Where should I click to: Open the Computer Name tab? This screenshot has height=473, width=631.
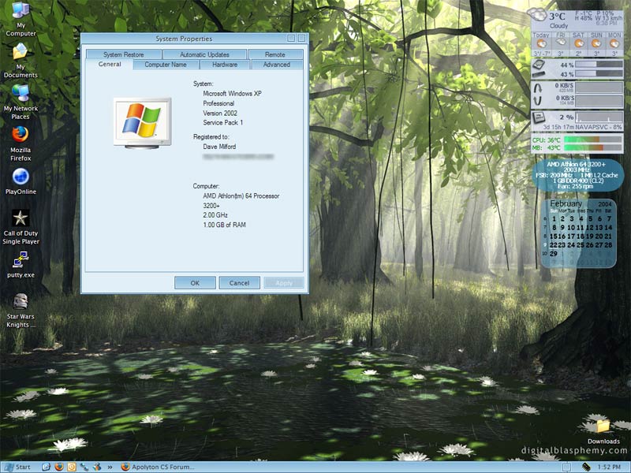[166, 65]
